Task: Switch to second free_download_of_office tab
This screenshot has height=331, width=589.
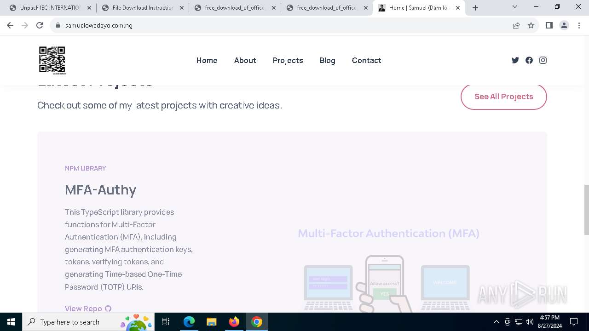Action: coord(327,8)
